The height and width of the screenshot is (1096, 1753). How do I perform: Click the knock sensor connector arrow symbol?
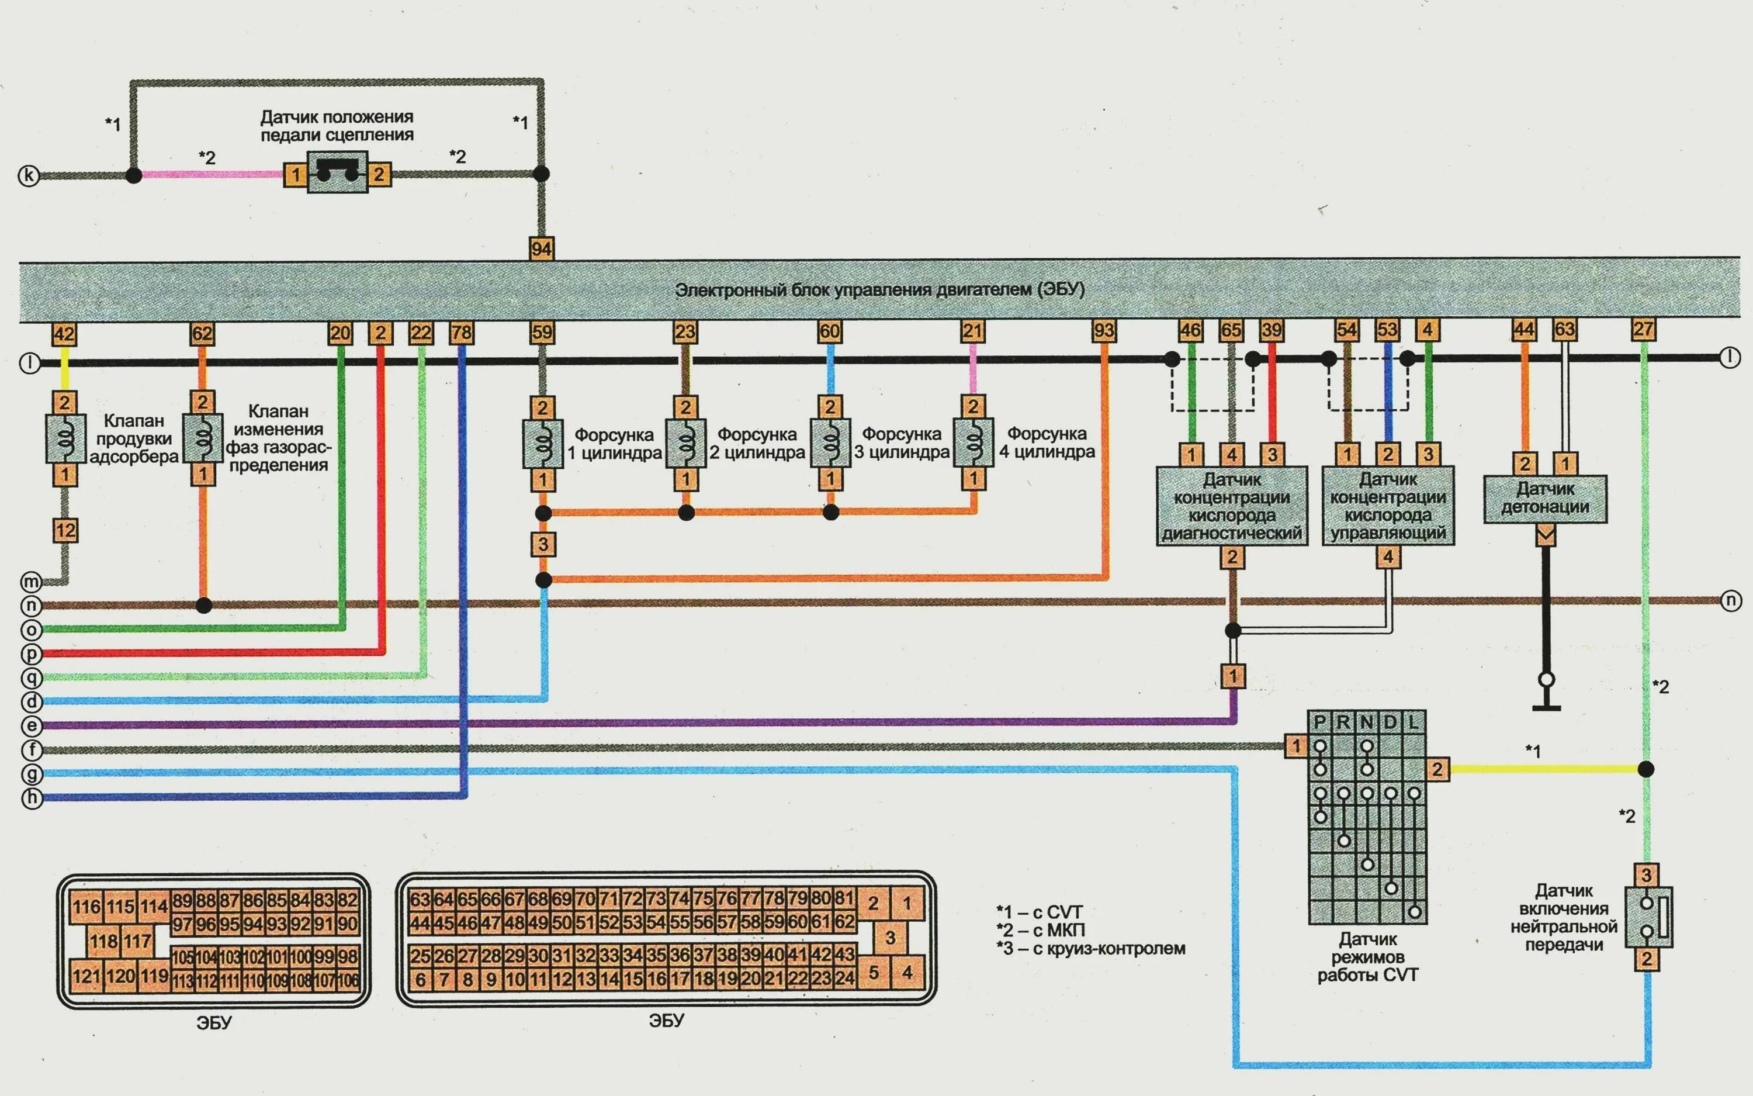coord(1545,537)
